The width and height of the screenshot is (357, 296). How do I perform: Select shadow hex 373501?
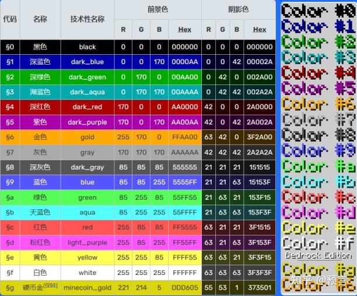pos(260,288)
